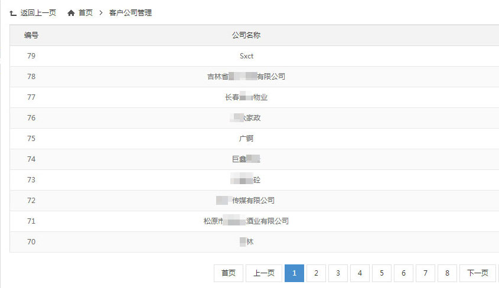499x288 pixels.
Task: Click the back arrow icon beside 返回上一页
Action: pos(13,13)
